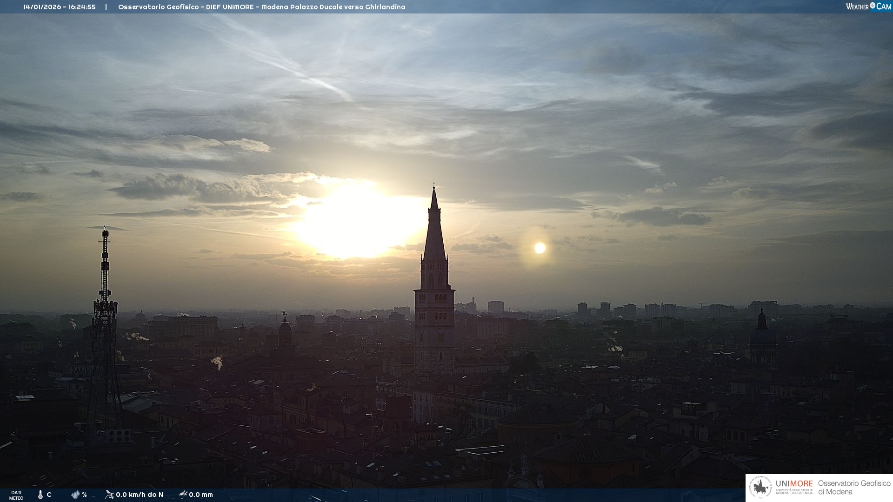Click the Osservatorio Geofisico camera title

tap(261, 7)
